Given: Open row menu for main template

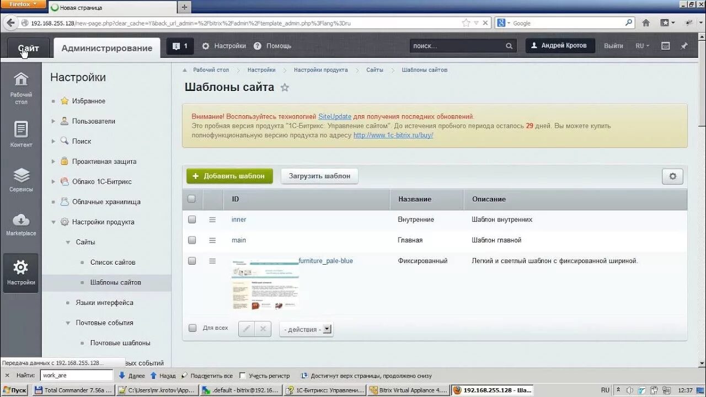Looking at the screenshot, I should [x=212, y=240].
